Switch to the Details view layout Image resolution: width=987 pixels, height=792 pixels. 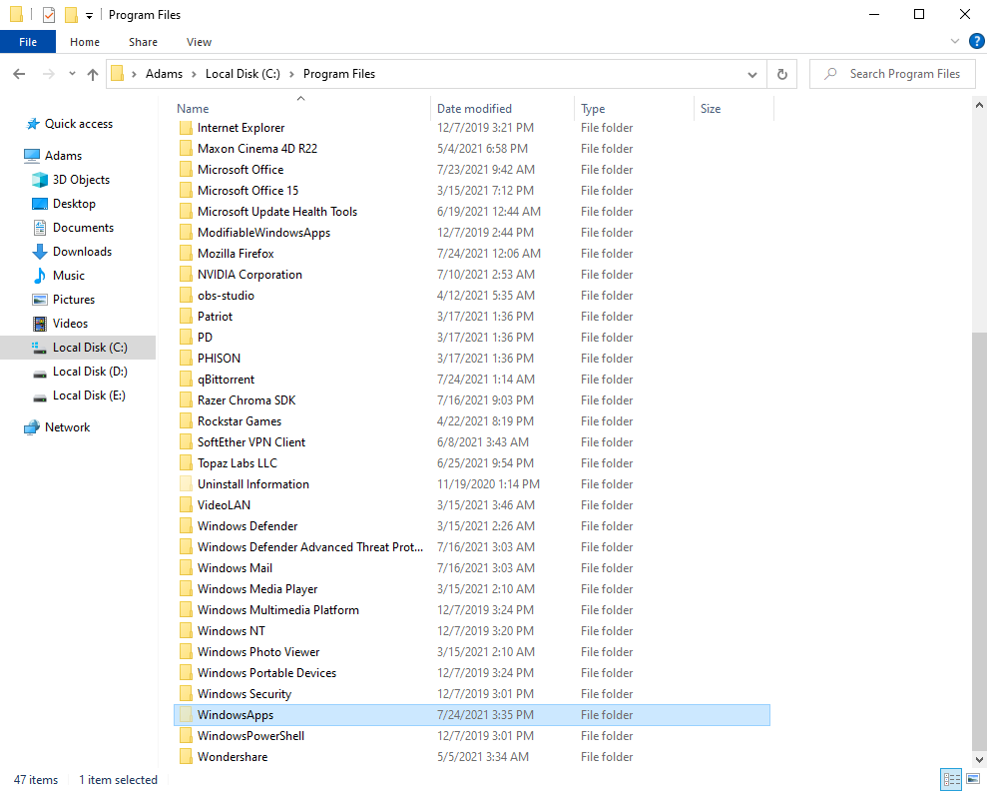(950, 779)
